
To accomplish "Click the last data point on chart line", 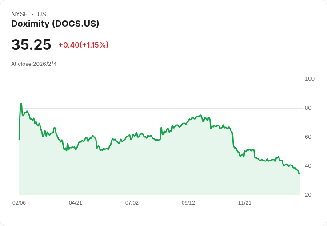I will point(299,173).
